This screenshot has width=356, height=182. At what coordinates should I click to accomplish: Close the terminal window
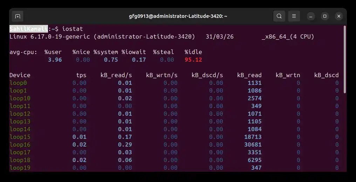pos(339,16)
